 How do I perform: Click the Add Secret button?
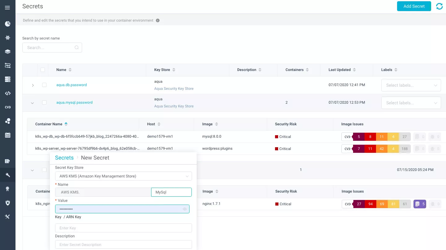[414, 6]
